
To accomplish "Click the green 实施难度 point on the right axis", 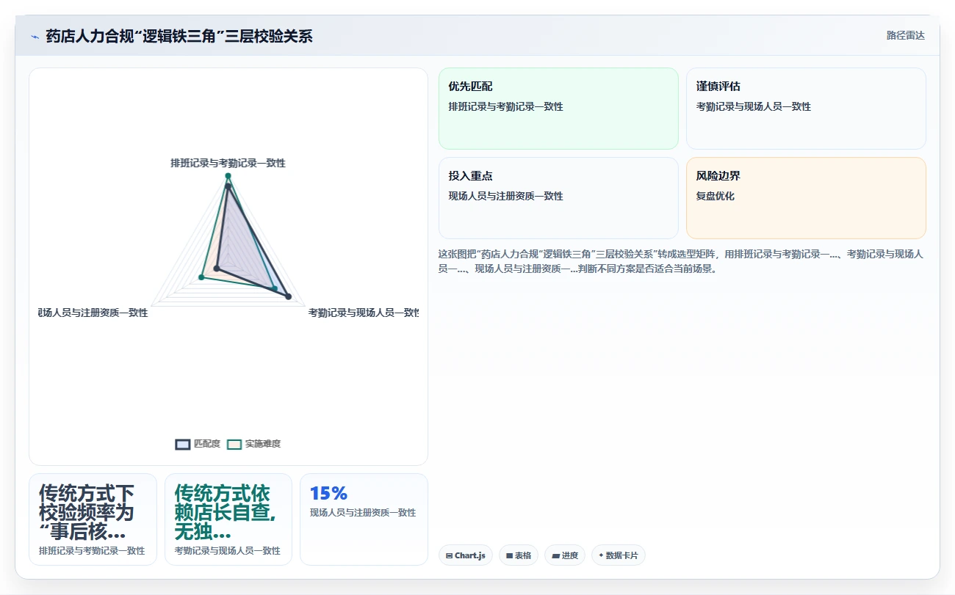I will tap(275, 289).
